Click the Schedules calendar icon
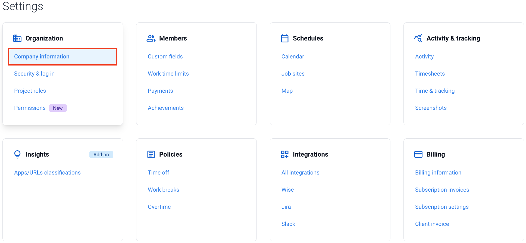 coord(285,38)
